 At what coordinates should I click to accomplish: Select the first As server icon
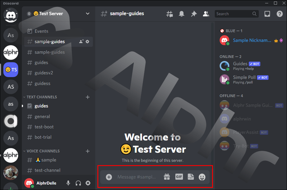11,35
